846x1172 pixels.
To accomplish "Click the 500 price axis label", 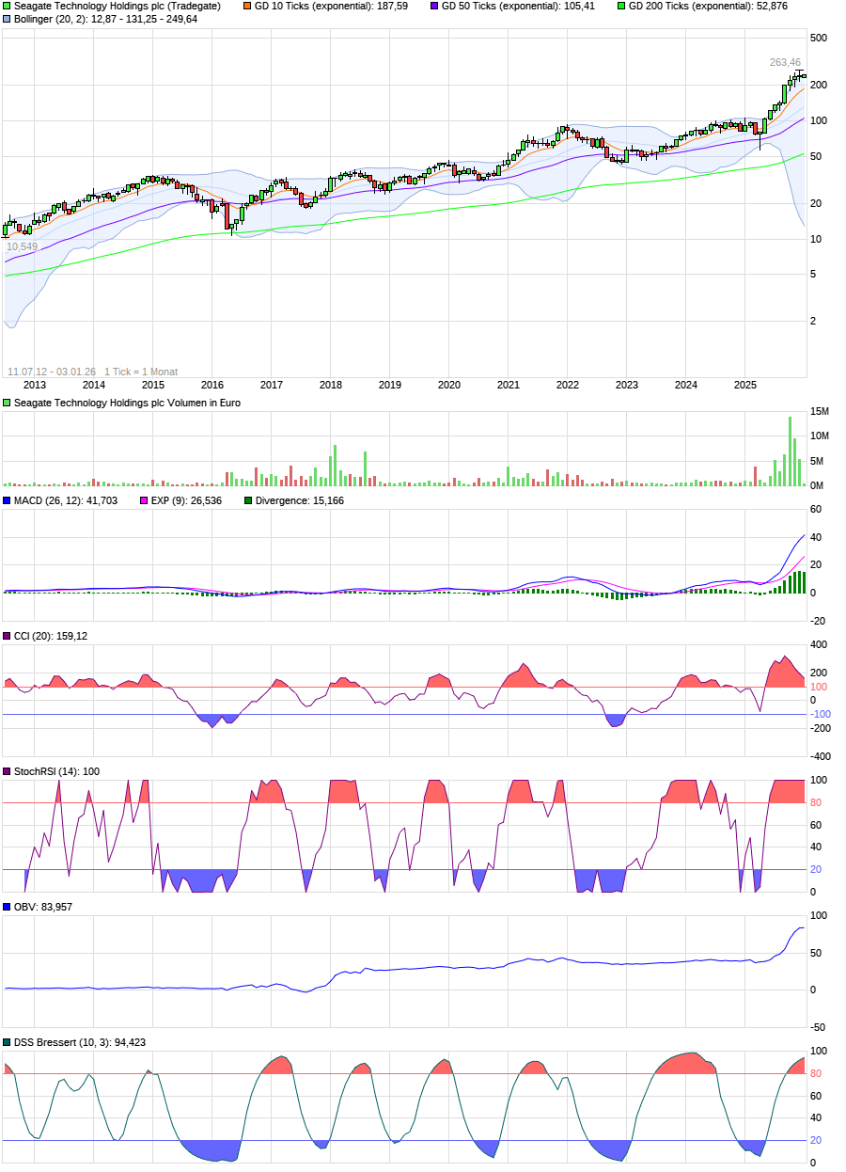I will coord(818,38).
